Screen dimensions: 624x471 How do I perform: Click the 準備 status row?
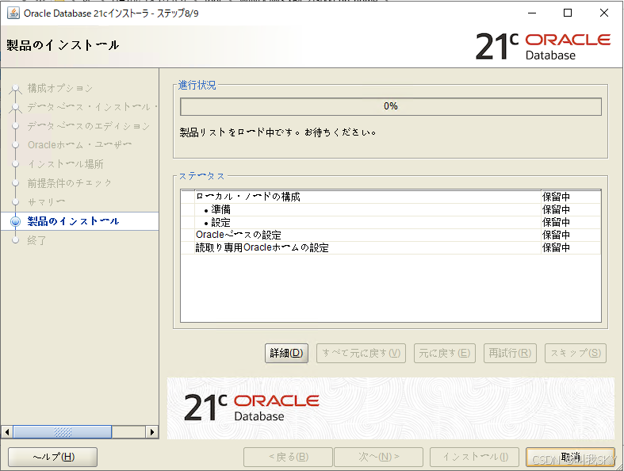pyautogui.click(x=390, y=209)
